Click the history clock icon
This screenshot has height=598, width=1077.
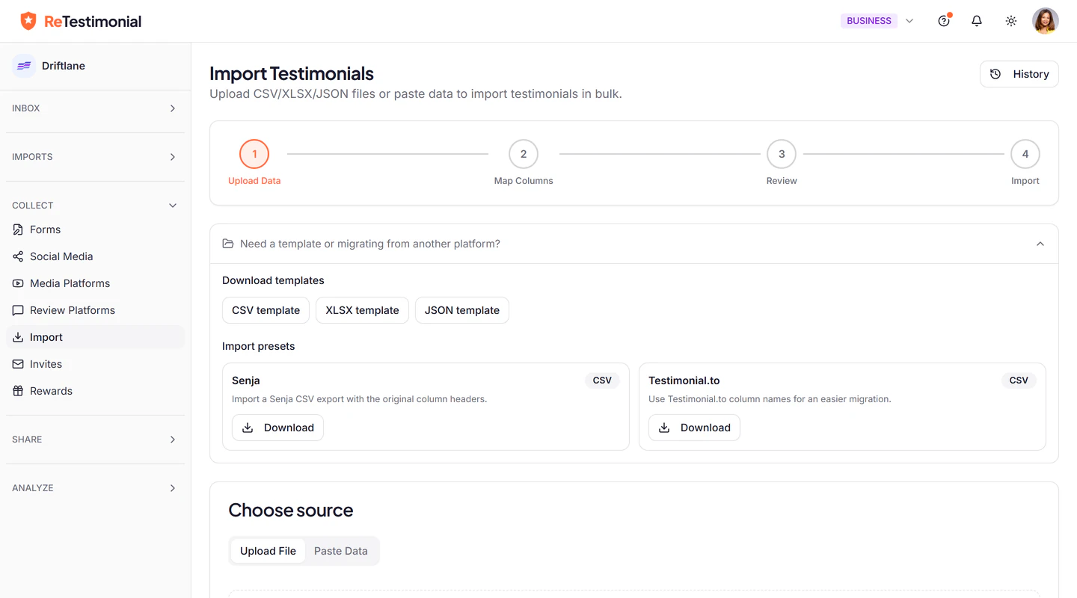click(x=995, y=74)
